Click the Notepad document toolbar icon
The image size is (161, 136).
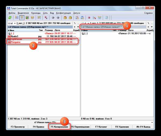tap(107, 18)
